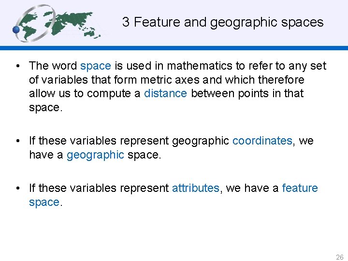Click the blue word 'distance'
This screenshot has height=261, width=348.
[165, 93]
